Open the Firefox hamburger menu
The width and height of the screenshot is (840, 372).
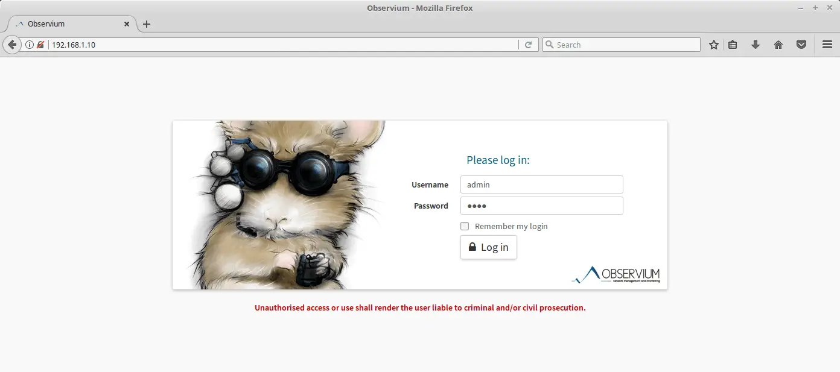point(827,45)
